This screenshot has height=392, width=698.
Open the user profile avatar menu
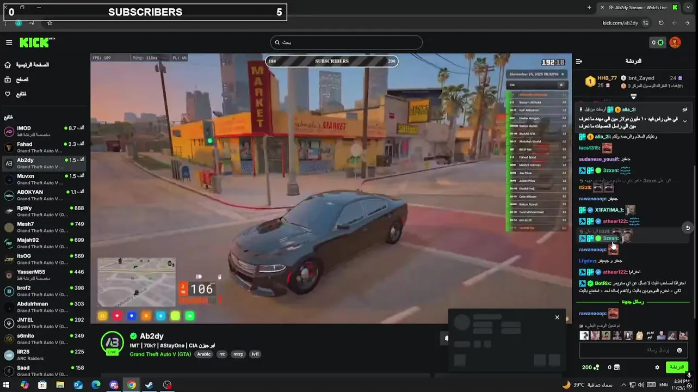tap(675, 42)
